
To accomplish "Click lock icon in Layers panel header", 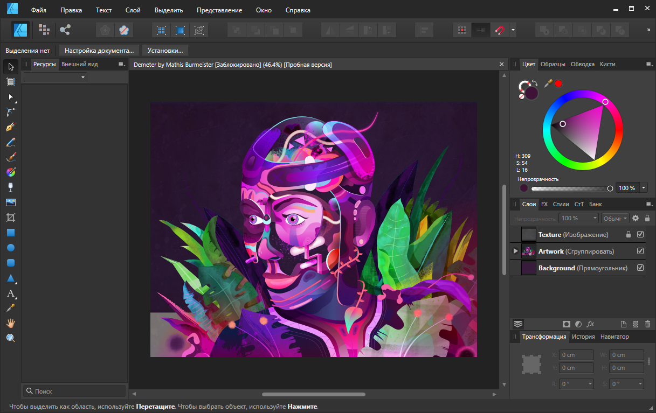I will coord(647,218).
